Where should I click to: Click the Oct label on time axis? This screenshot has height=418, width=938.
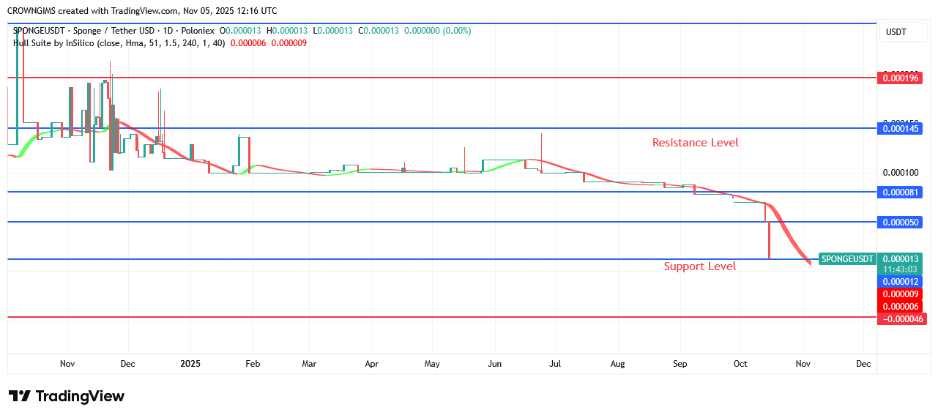pos(740,363)
